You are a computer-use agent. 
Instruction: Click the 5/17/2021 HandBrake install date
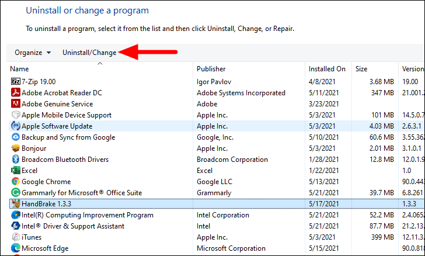323,204
